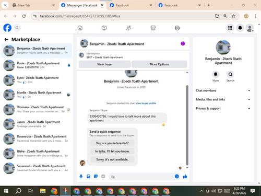The image size is (261, 196).
Task: Send a voice clip microphone icon
Action: 81,177
